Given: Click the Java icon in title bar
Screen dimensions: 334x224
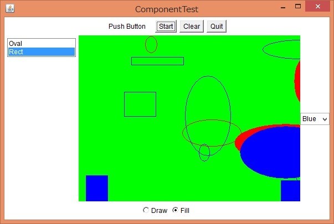Looking at the screenshot, I should [x=10, y=9].
